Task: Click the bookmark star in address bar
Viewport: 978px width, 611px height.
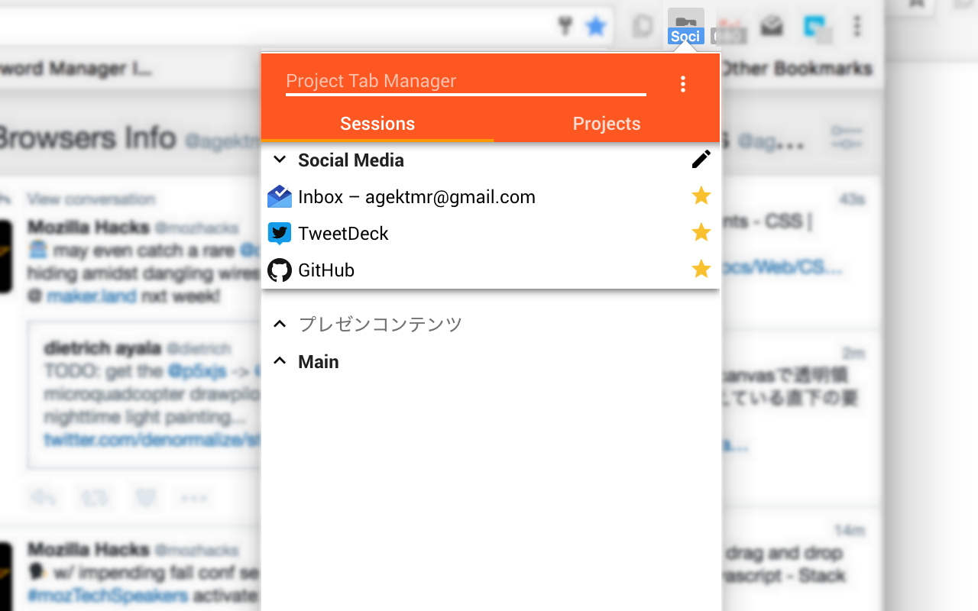Action: point(596,27)
